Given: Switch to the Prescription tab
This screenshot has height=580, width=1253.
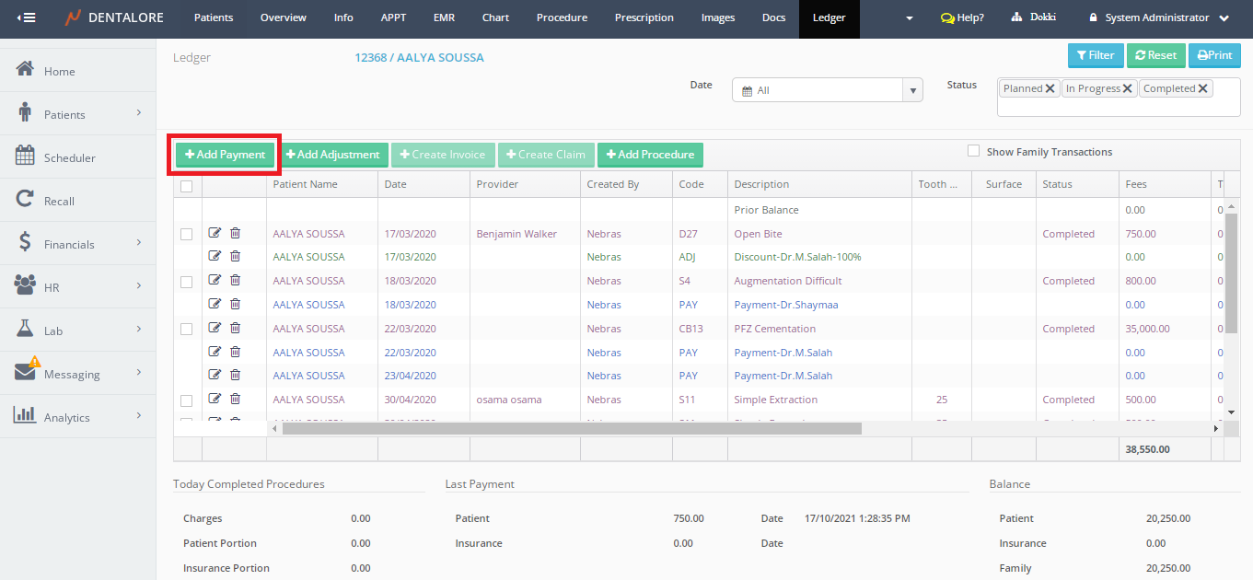Looking at the screenshot, I should pyautogui.click(x=644, y=17).
